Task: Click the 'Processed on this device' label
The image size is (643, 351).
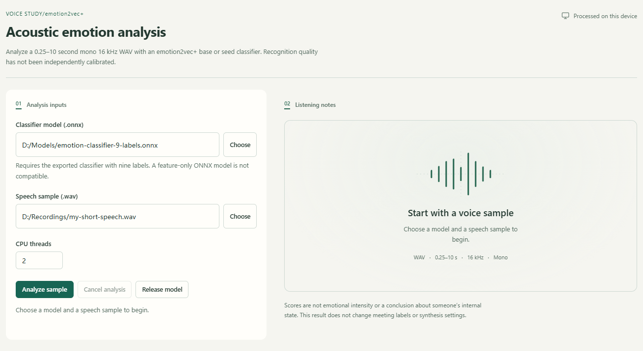Action: (605, 16)
